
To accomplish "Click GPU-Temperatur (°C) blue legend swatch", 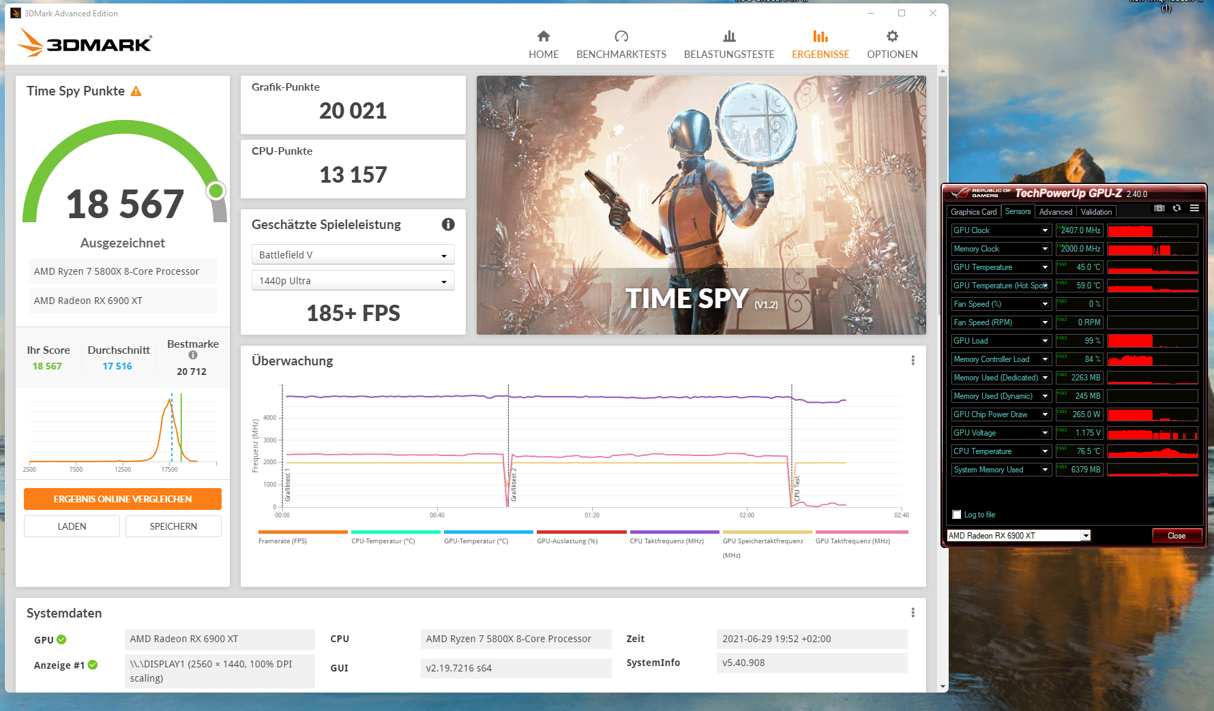I will tap(488, 532).
